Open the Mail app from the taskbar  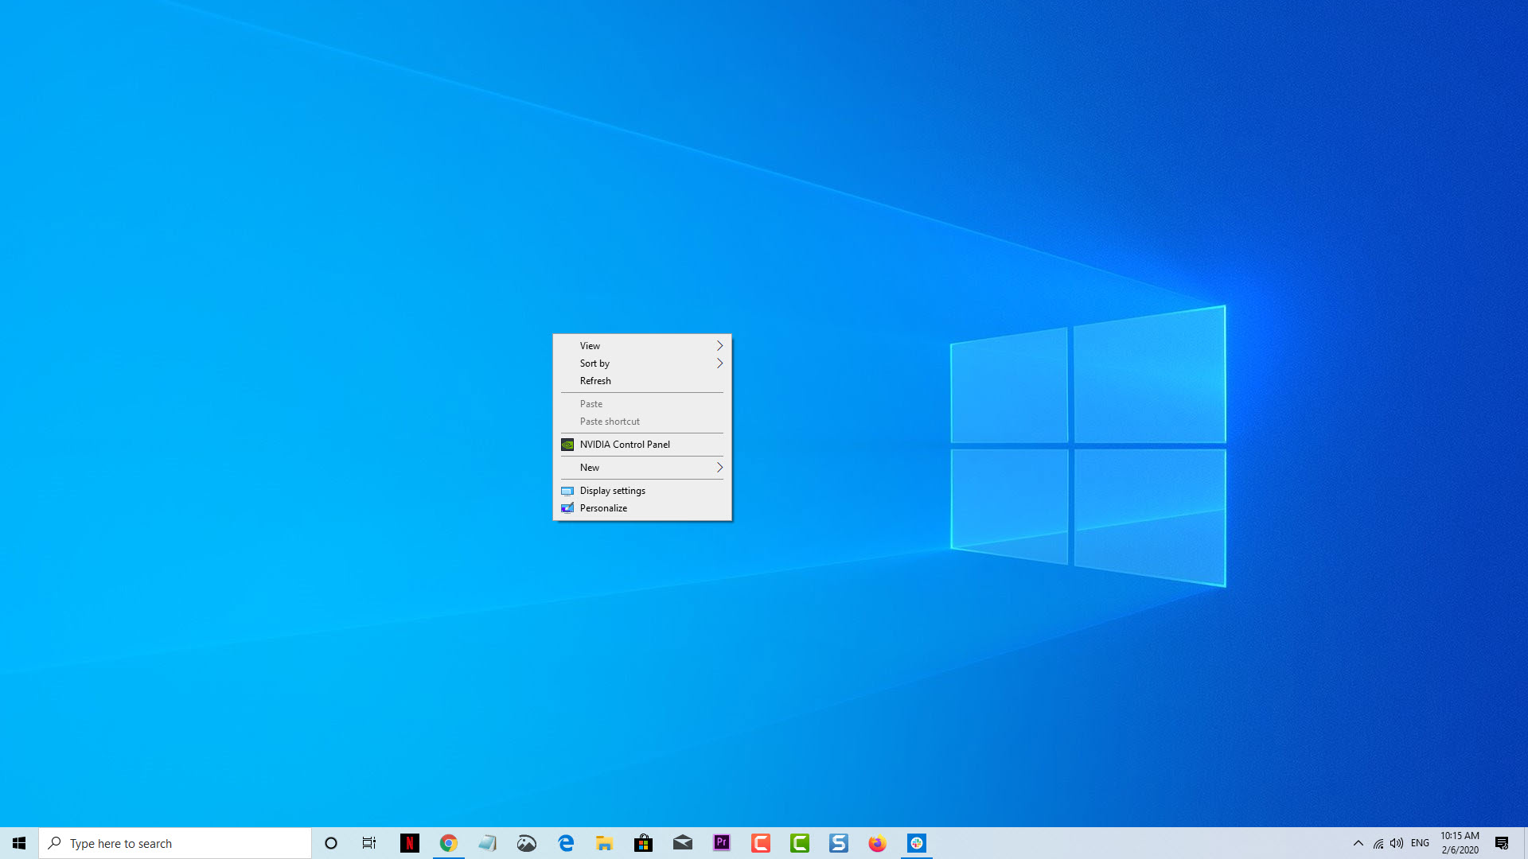[x=682, y=842]
